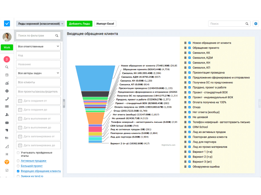This screenshot has width=261, height=195.
Task: Click the 'Добавить Лиды' green button
Action: (79, 24)
